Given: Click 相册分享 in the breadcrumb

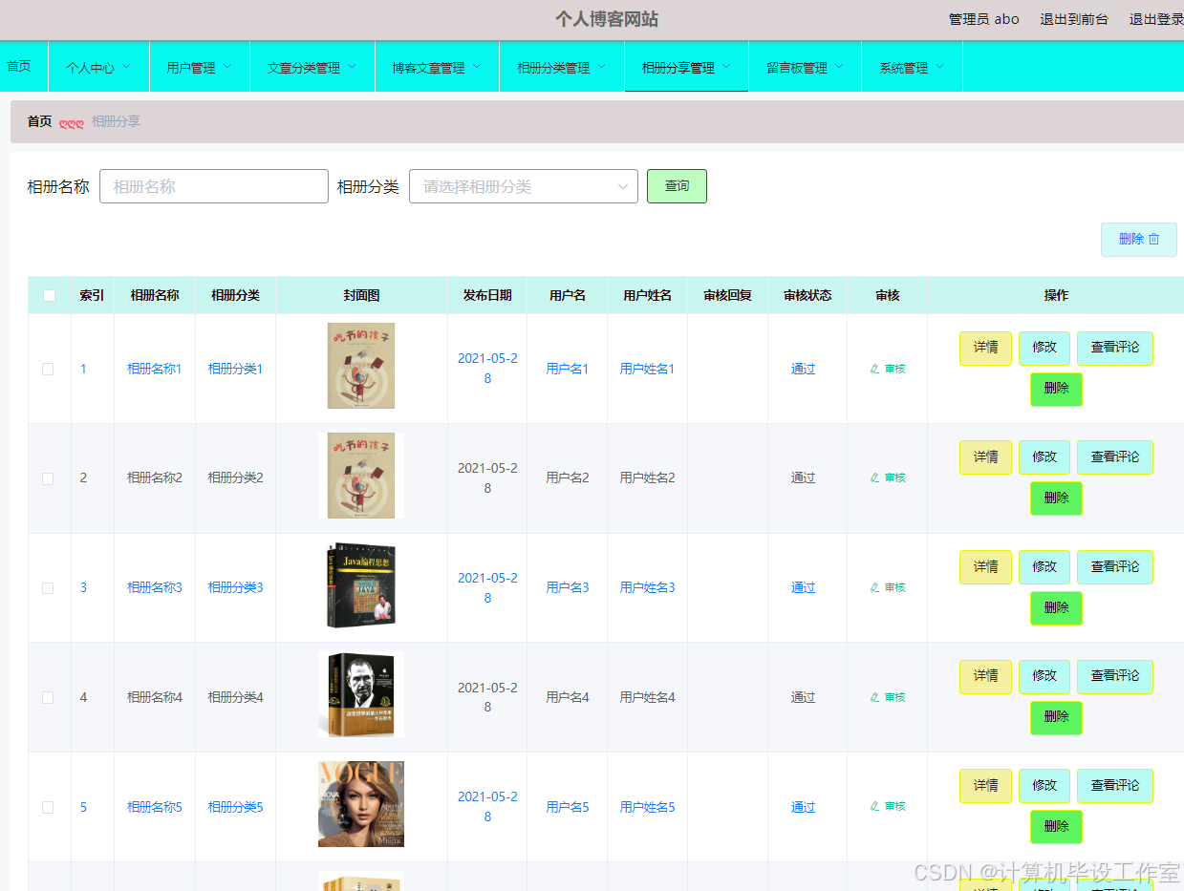Looking at the screenshot, I should click(117, 121).
